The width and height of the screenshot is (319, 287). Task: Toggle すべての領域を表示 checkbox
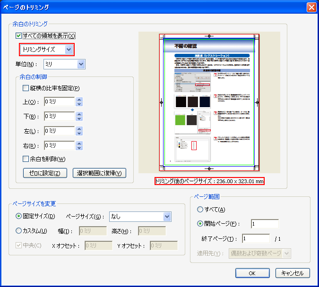19,35
